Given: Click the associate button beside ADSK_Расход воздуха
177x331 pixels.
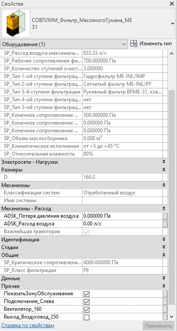Looking at the screenshot, I should pos(165,224).
